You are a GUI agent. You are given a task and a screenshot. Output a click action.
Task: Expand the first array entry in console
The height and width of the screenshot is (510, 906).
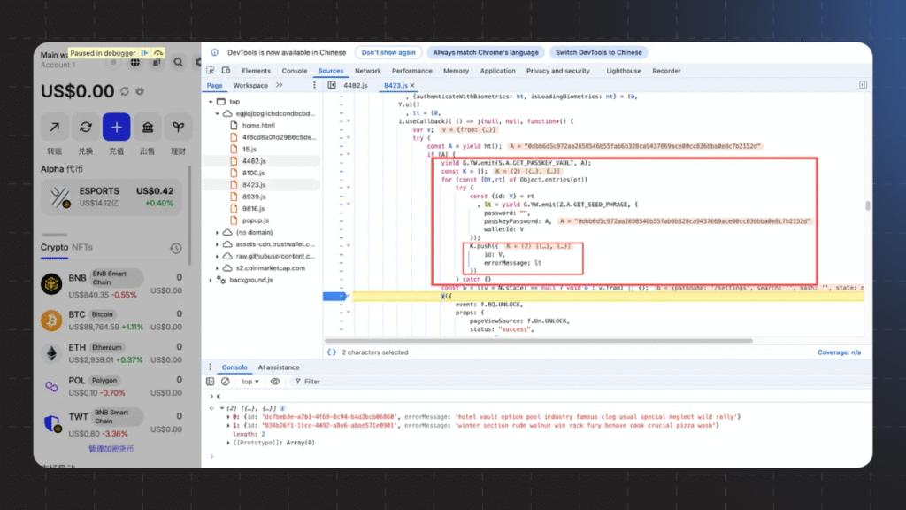pos(227,416)
